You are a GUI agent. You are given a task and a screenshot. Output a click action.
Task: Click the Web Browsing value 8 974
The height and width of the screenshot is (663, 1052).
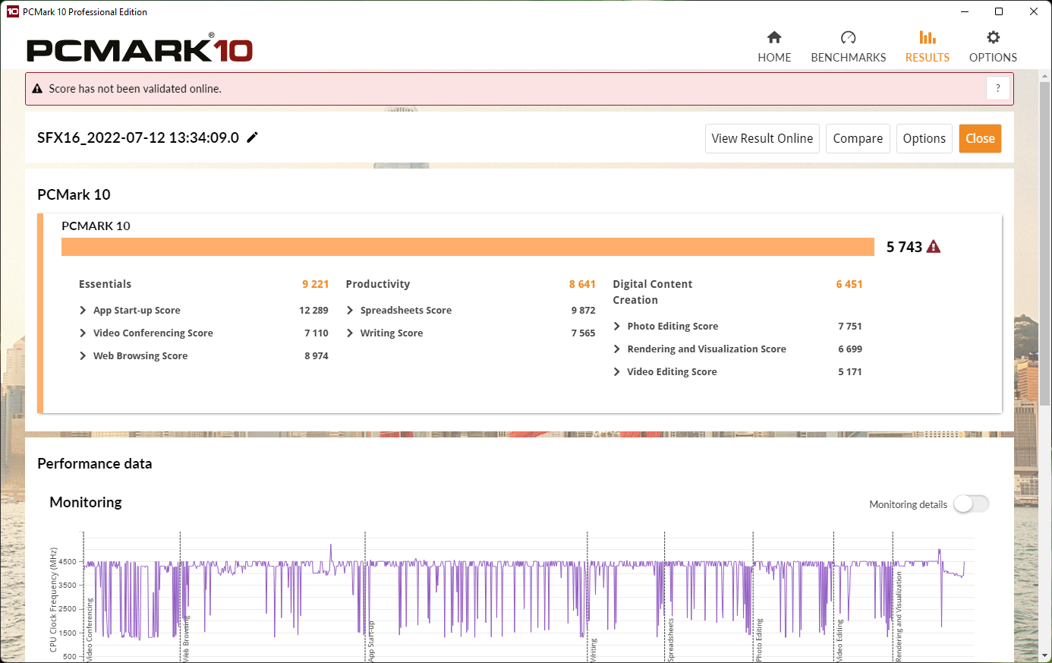pyautogui.click(x=317, y=356)
